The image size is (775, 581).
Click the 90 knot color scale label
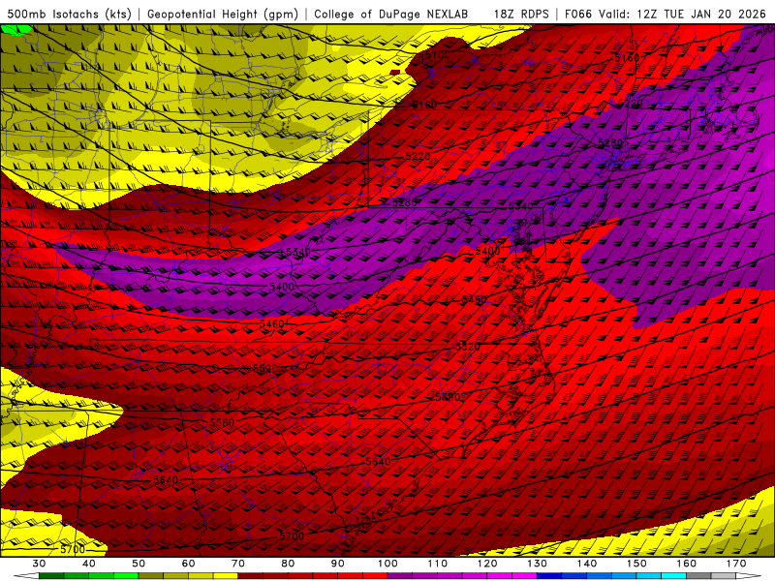point(337,564)
